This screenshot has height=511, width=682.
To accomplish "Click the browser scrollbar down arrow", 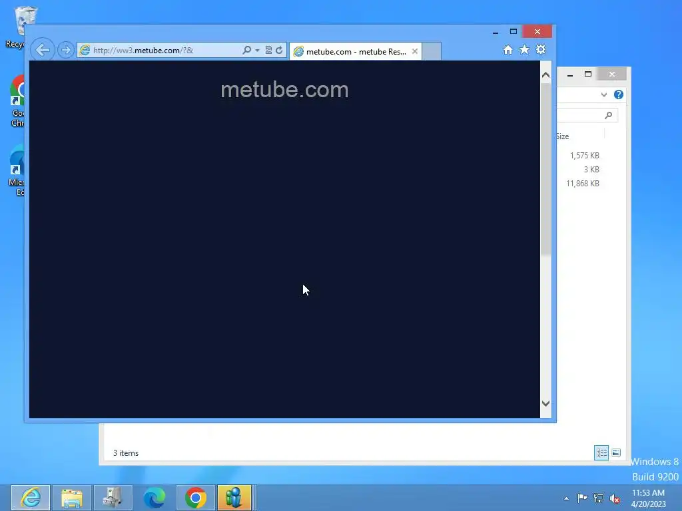I will click(545, 403).
